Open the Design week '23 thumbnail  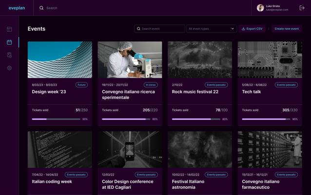[x=60, y=59]
